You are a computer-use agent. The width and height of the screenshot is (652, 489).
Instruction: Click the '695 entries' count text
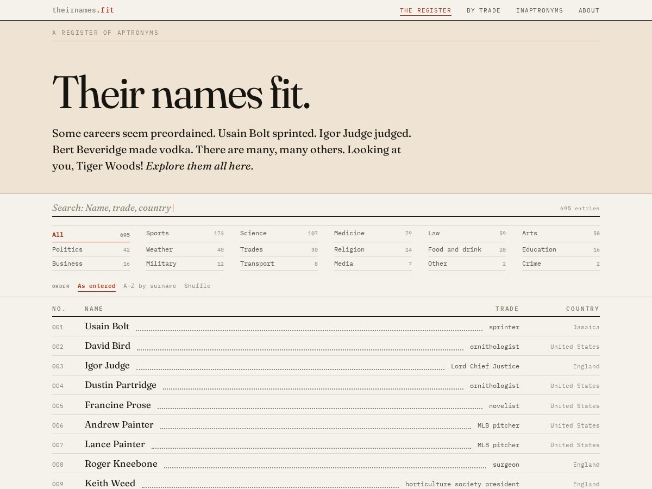pyautogui.click(x=580, y=208)
